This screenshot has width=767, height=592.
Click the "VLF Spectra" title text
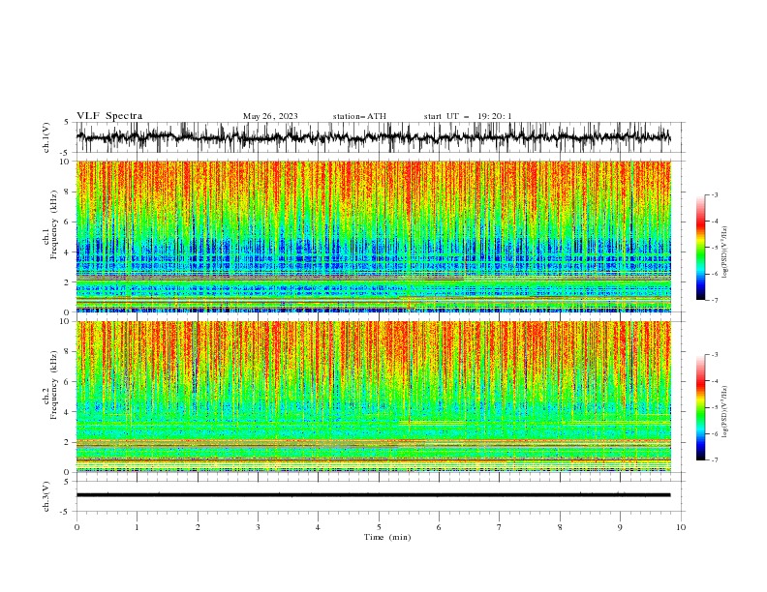click(109, 116)
